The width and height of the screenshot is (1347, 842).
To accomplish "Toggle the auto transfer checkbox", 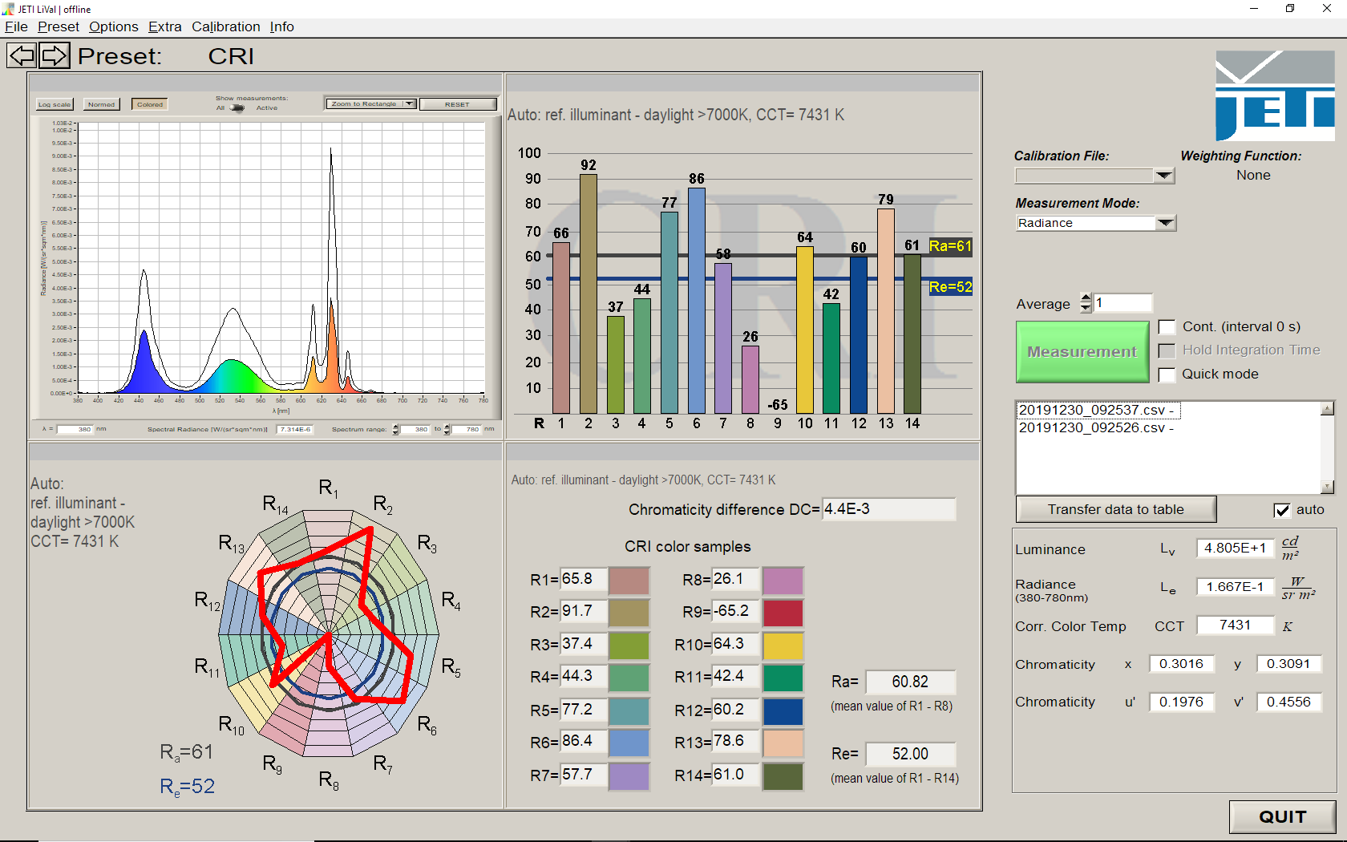I will [1282, 510].
